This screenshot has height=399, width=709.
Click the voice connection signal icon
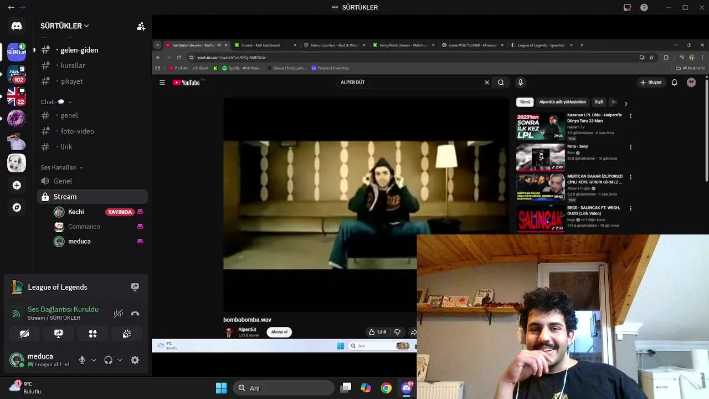click(17, 314)
